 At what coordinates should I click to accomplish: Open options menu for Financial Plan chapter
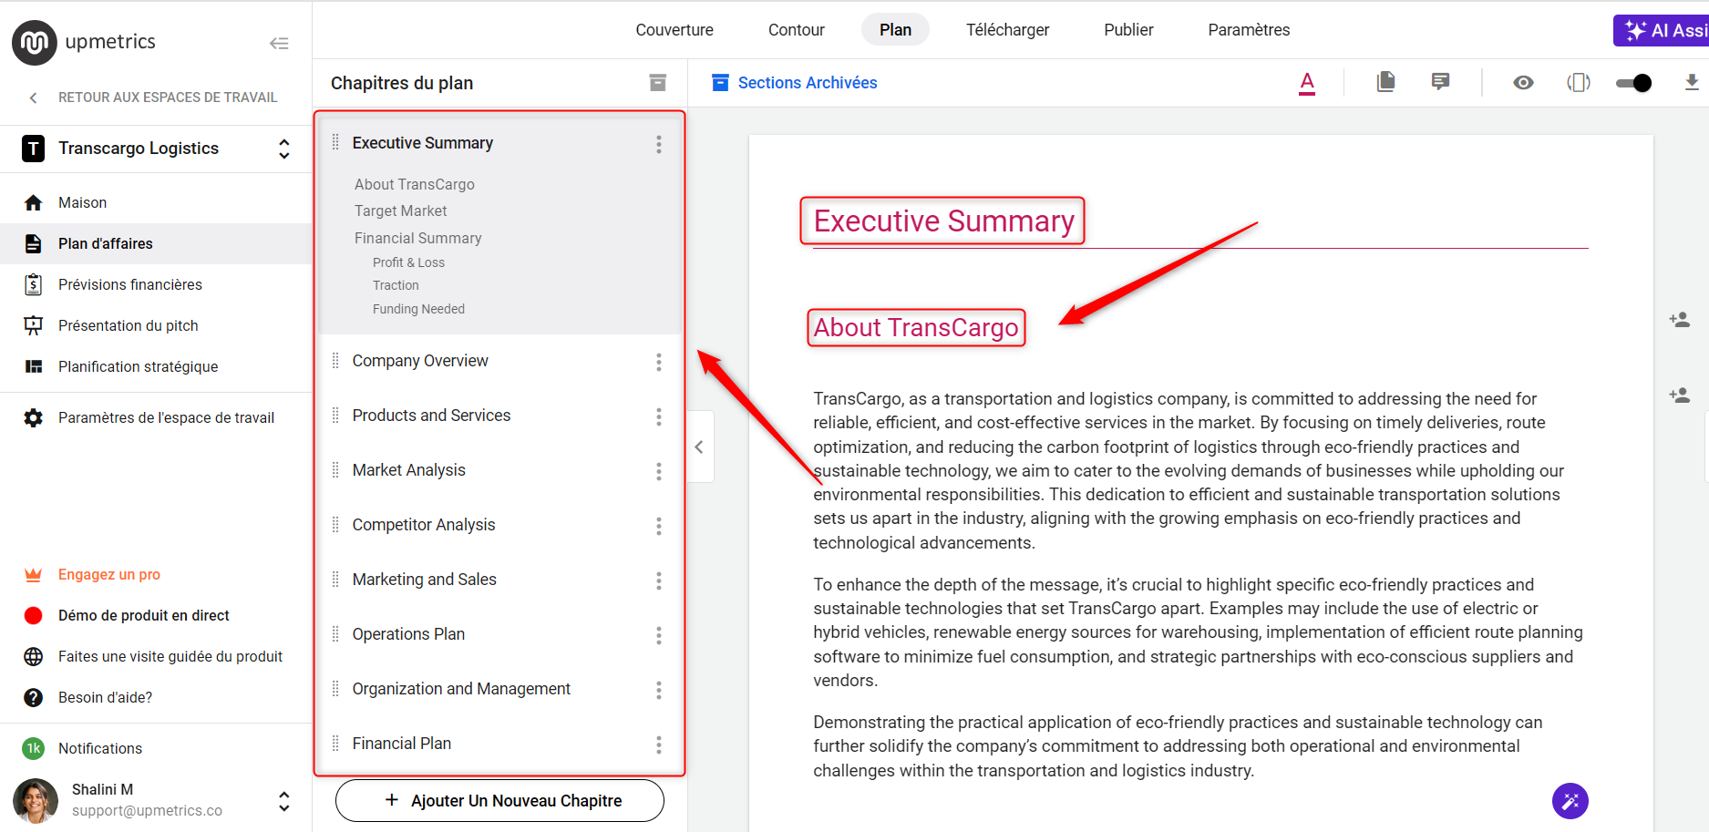coord(658,745)
